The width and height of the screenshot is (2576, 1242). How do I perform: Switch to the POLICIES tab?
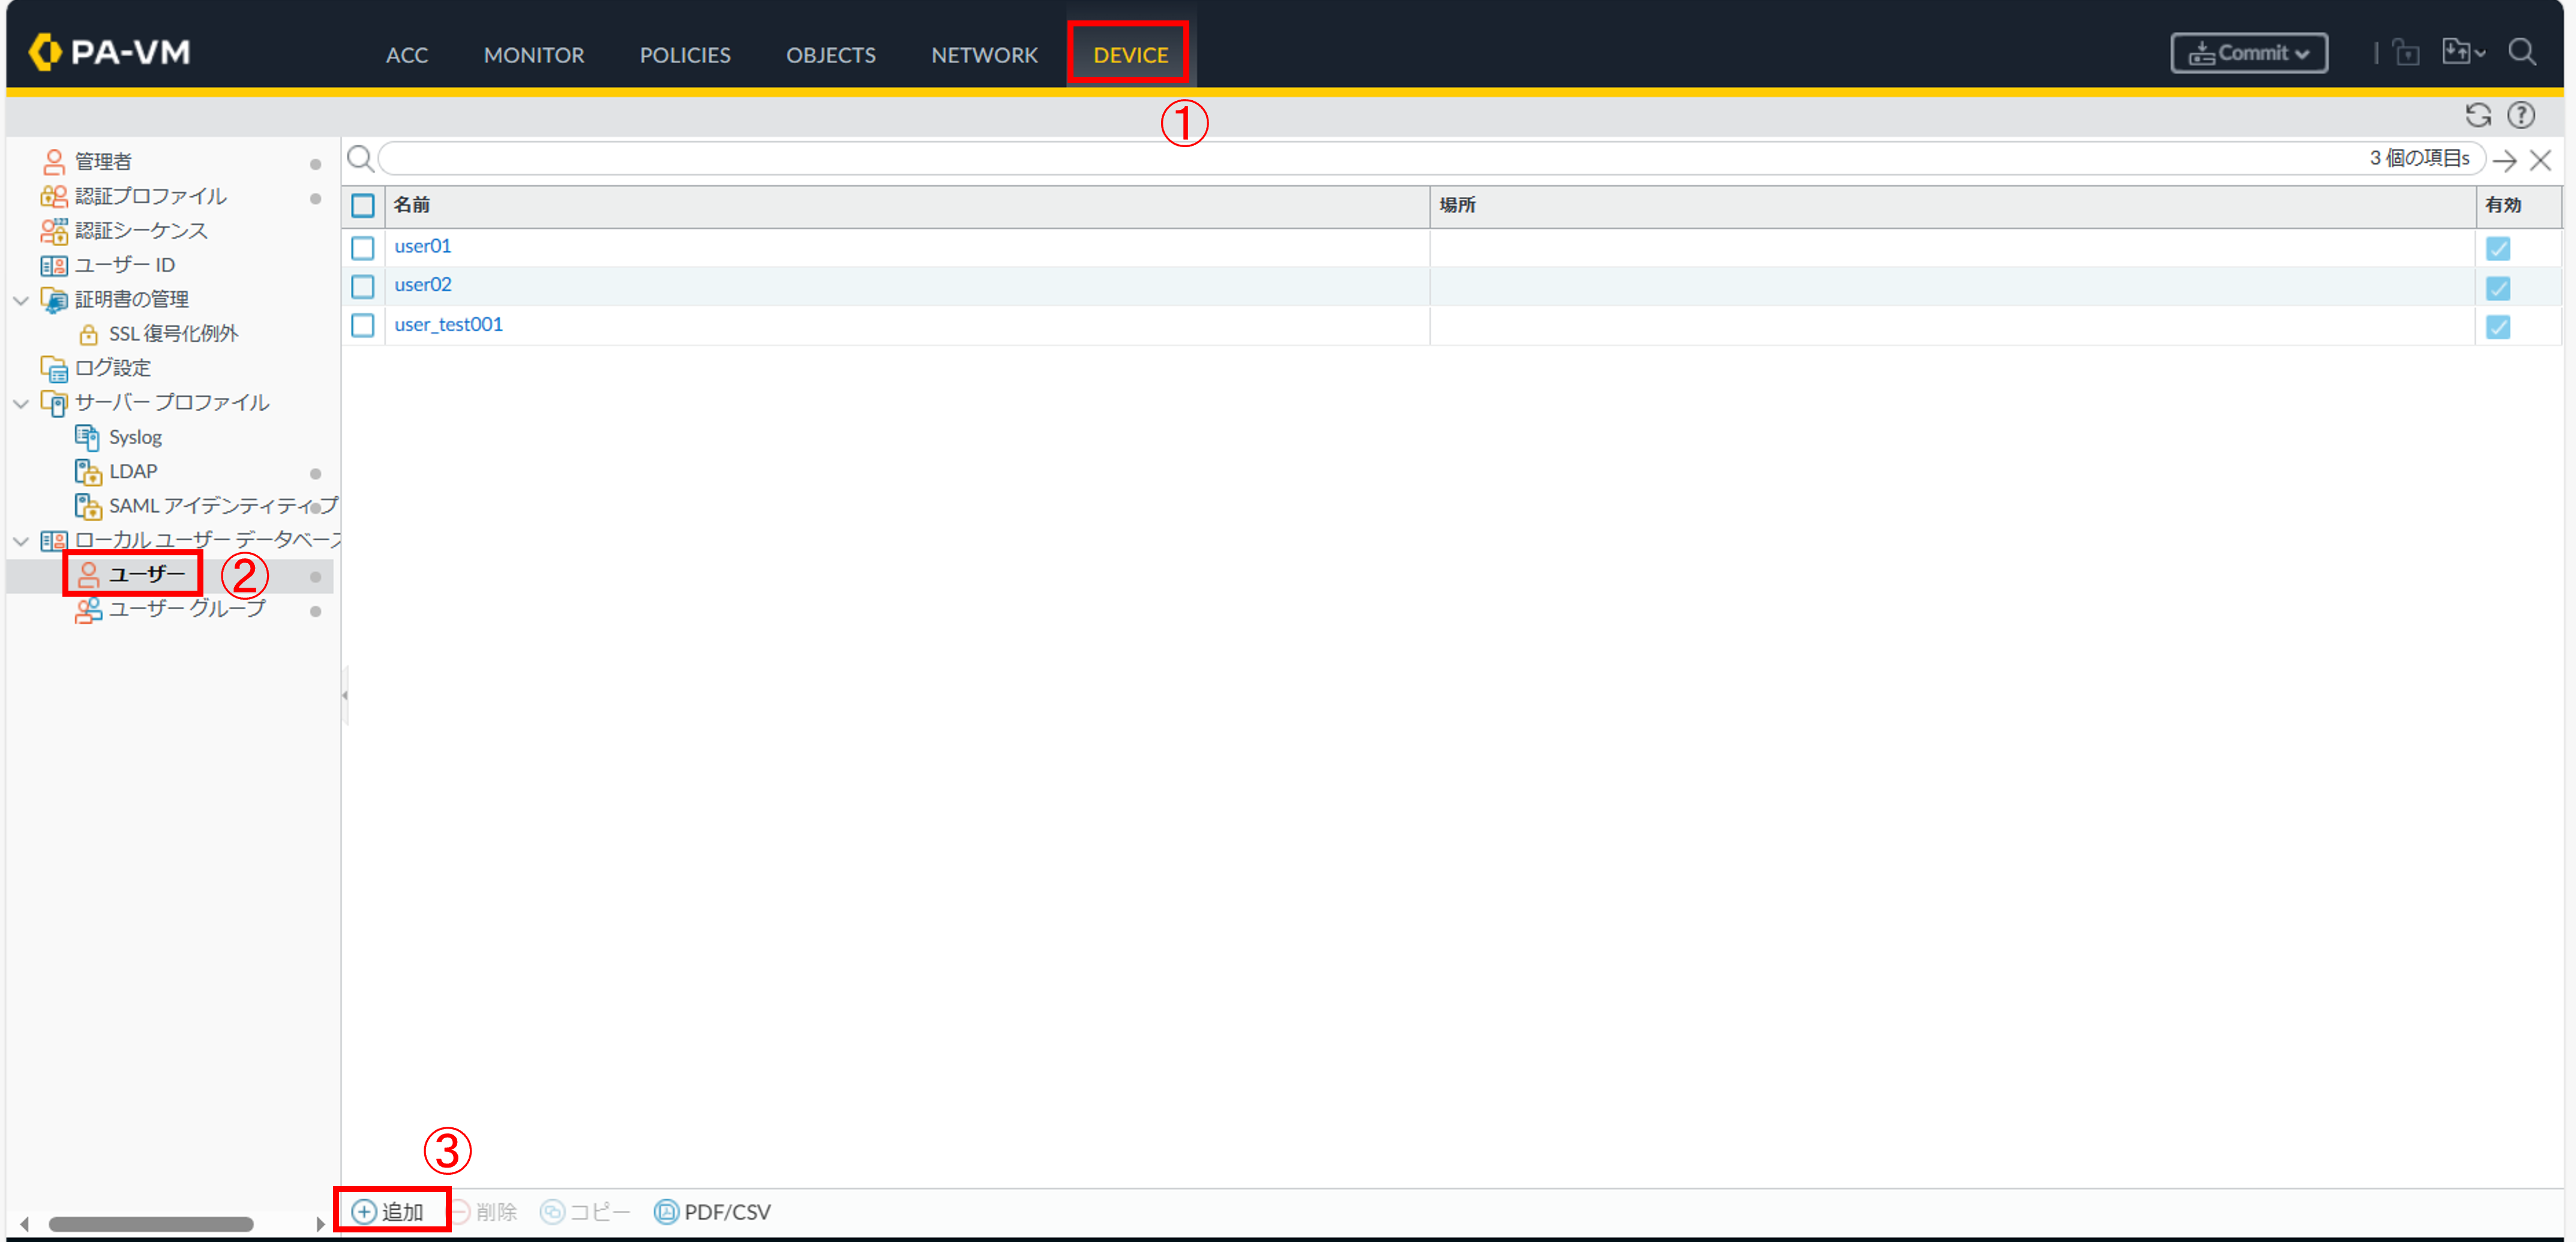685,55
